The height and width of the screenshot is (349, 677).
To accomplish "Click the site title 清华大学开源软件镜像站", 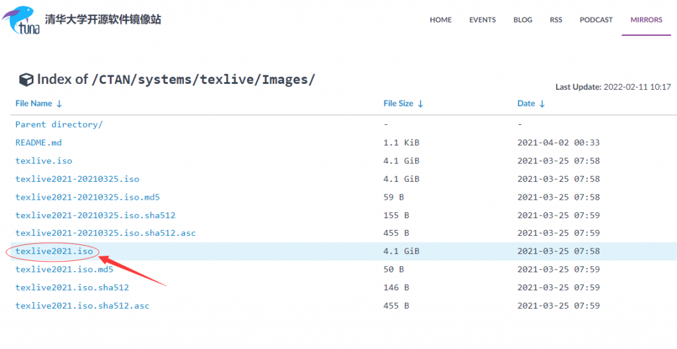I will coord(102,19).
